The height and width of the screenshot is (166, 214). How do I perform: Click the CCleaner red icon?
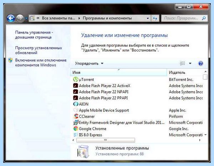(x=76, y=116)
